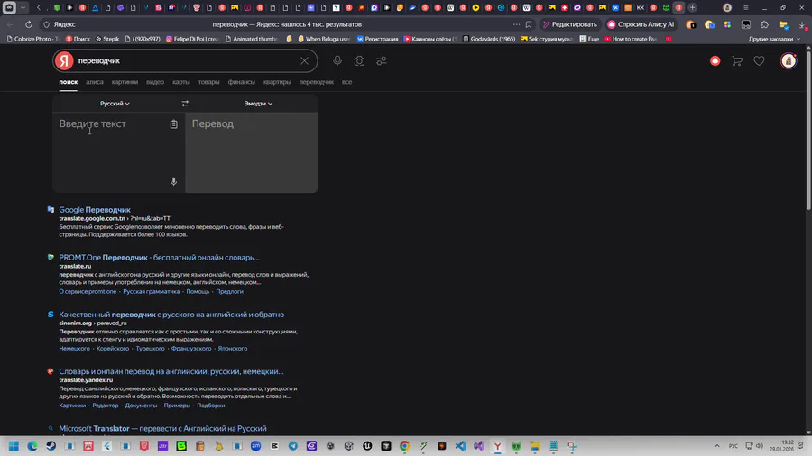
Task: Expand the tab list chevron at the top left
Action: [23, 8]
